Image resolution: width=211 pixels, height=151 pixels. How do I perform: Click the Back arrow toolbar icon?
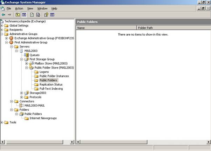pyautogui.click(x=4, y=15)
